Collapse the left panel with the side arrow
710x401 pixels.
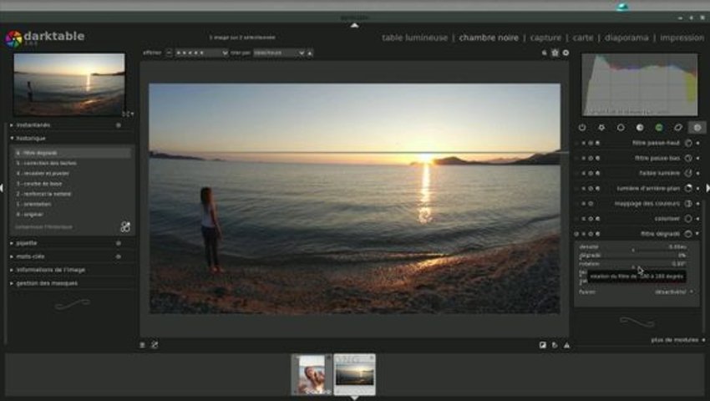pyautogui.click(x=2, y=188)
